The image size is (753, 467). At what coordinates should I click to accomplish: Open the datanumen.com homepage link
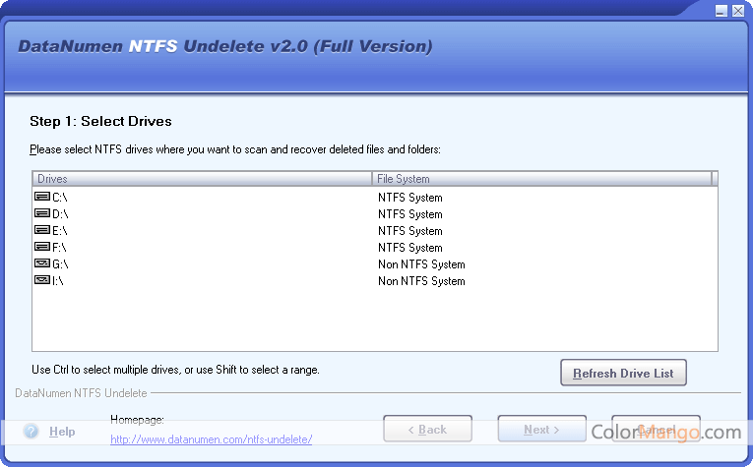(x=211, y=439)
